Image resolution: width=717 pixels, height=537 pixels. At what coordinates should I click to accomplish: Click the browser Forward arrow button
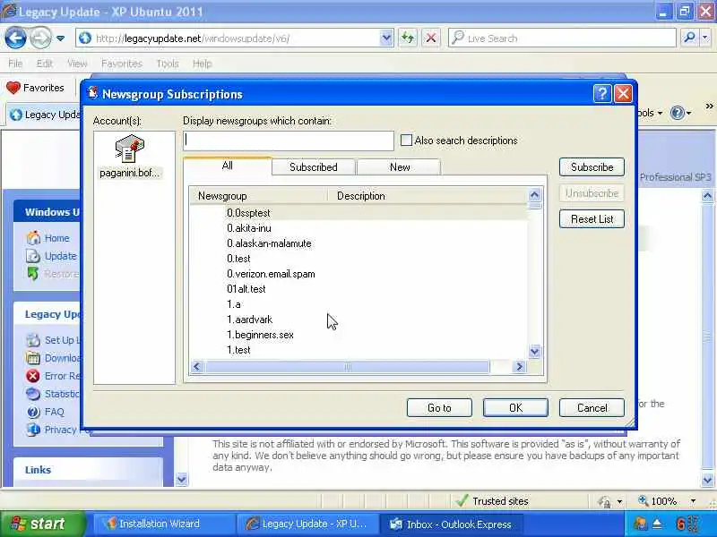(x=40, y=38)
